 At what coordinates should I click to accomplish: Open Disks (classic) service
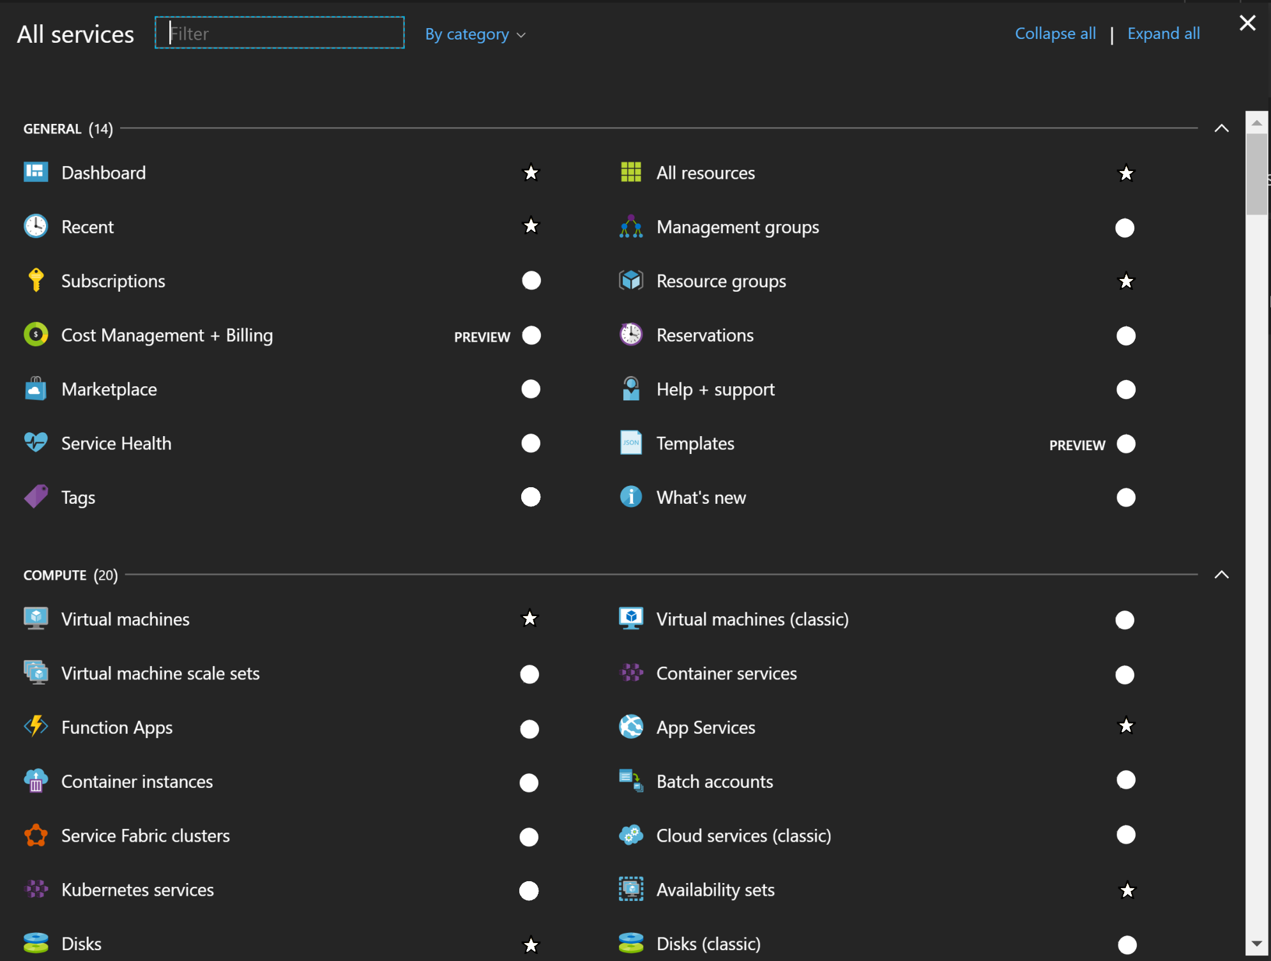(x=708, y=944)
